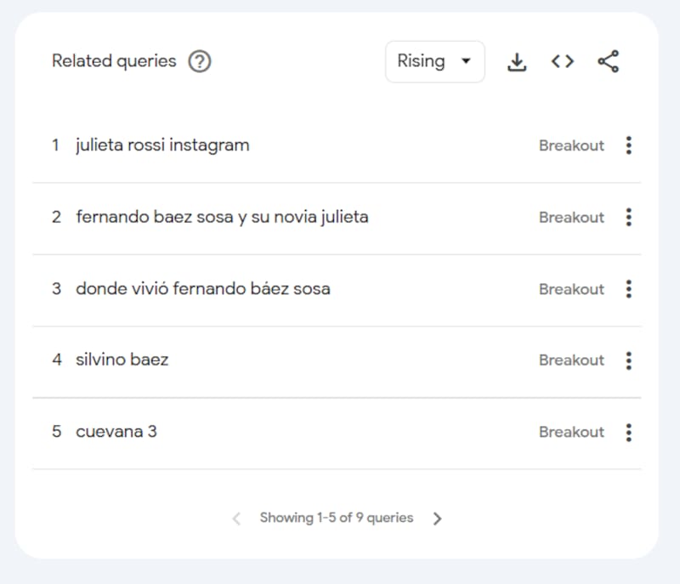Click Breakout label on silvino baez row
The height and width of the screenshot is (584, 680).
point(571,360)
